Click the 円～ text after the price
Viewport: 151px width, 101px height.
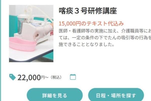click(45, 77)
